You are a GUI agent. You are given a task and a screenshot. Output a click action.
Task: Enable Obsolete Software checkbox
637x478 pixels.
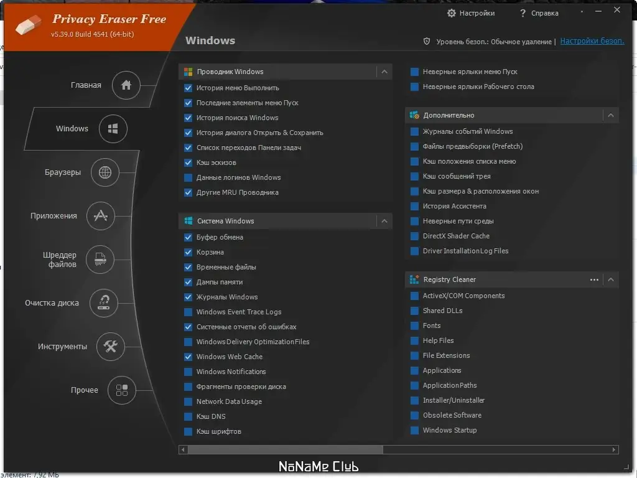click(x=414, y=415)
